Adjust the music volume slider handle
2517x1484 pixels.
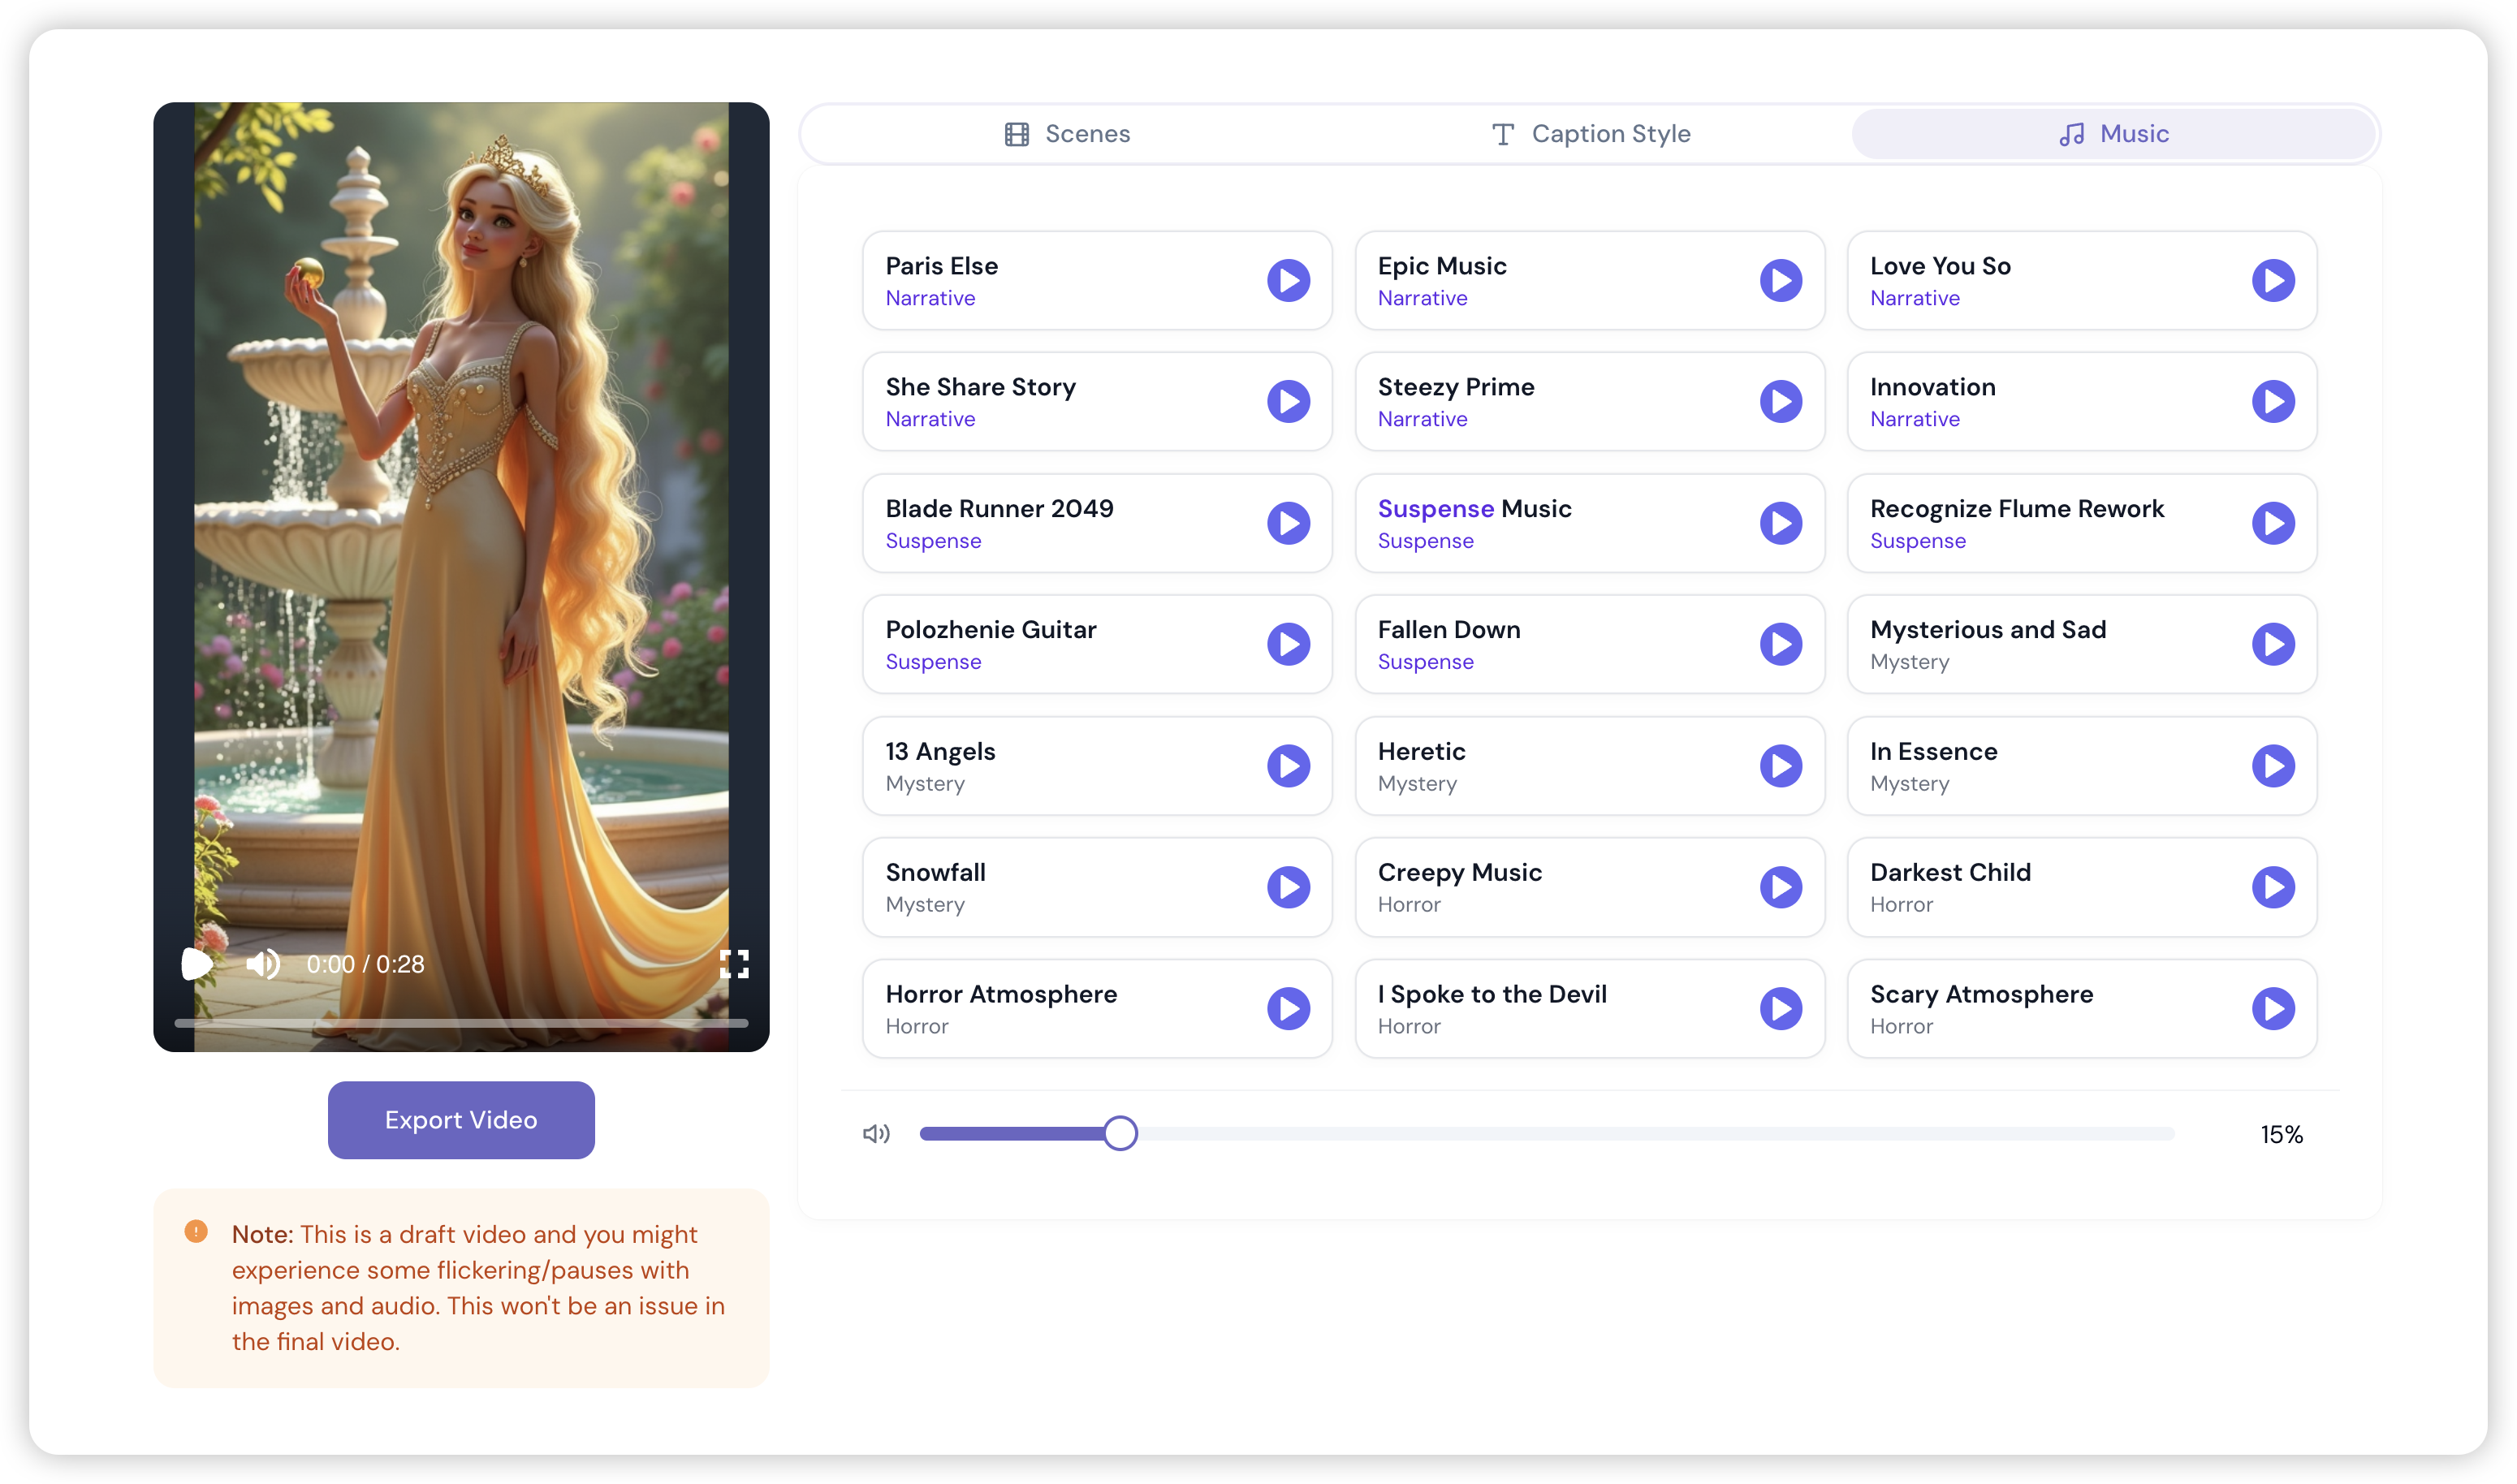tap(1120, 1133)
